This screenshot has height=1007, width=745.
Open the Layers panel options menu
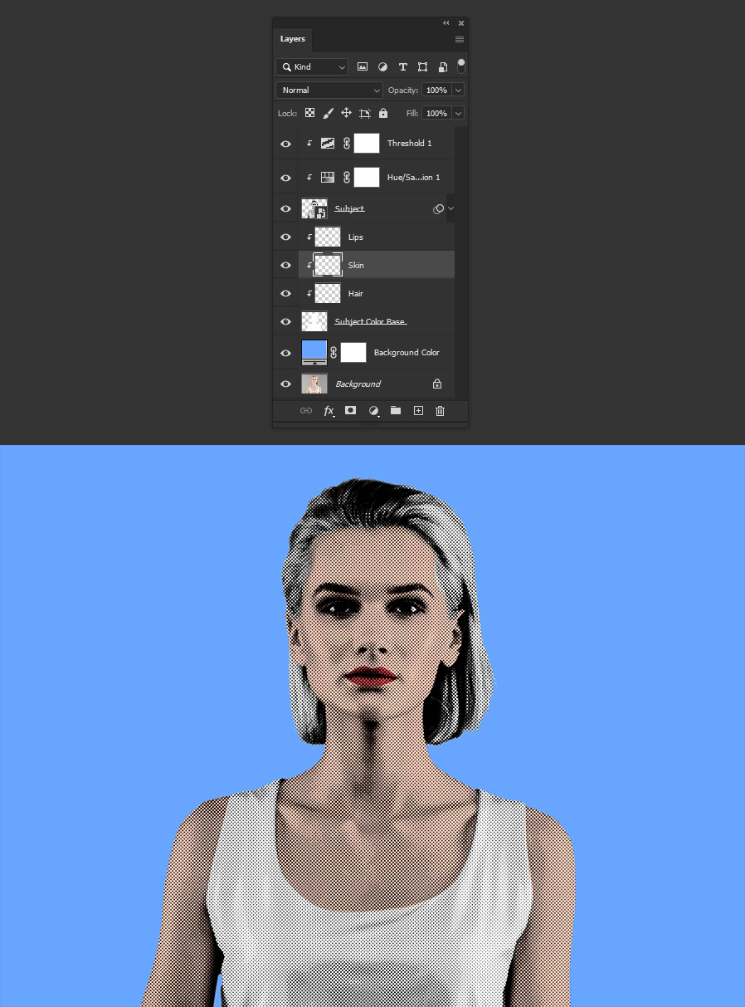[x=460, y=39]
